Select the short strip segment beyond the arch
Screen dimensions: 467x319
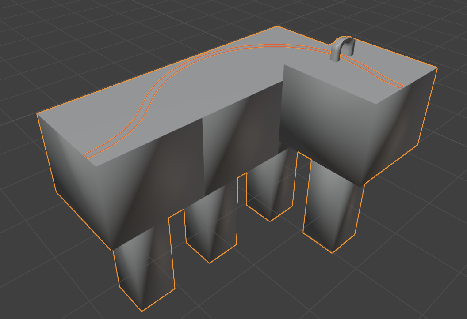372,71
